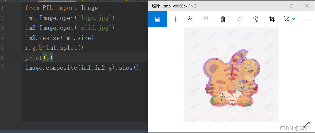Open the Edit & Create pencil icon
315x133 pixels.
pyautogui.click(x=286, y=19)
